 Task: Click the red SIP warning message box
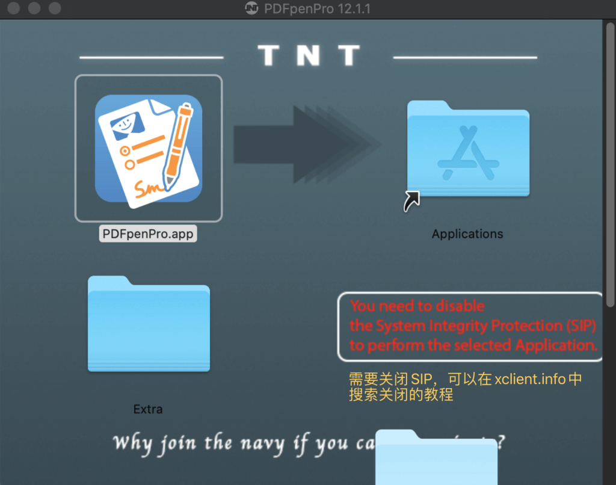[470, 326]
